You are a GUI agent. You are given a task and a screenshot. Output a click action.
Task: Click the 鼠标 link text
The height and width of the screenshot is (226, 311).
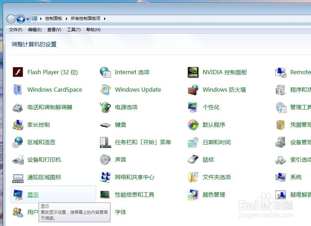tap(208, 160)
